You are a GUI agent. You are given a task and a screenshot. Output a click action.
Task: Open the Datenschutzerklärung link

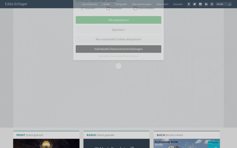120,56
